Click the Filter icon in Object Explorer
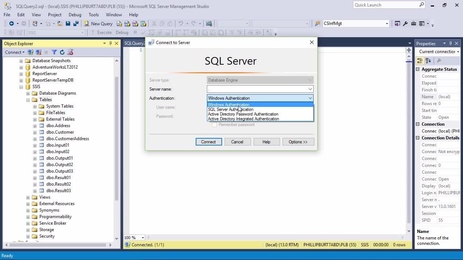This screenshot has height=260, width=463. [x=54, y=52]
